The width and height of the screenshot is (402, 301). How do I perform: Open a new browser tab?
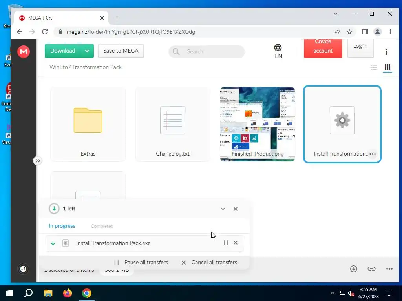coord(117,18)
